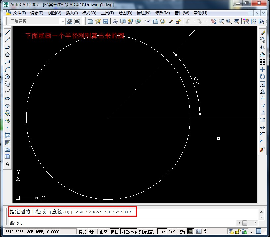Viewport: 270px width, 237px height.
Task: Activate the Arc tool
Action: 7,69
